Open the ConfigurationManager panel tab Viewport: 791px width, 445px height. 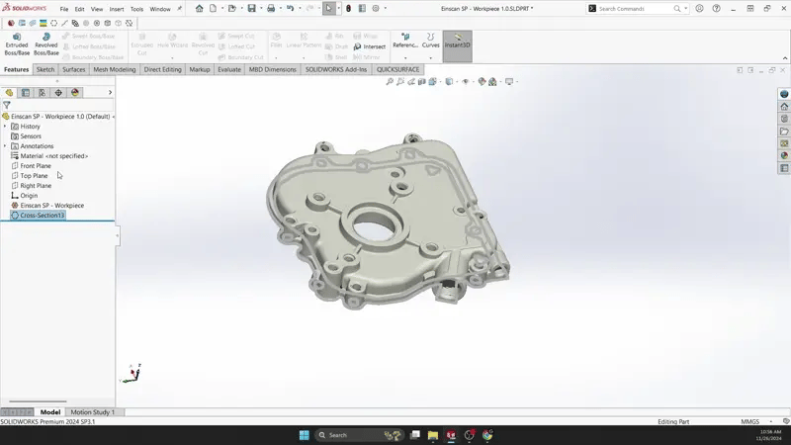click(x=42, y=92)
